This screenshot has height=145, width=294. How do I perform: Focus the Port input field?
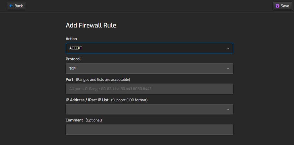[x=149, y=89]
